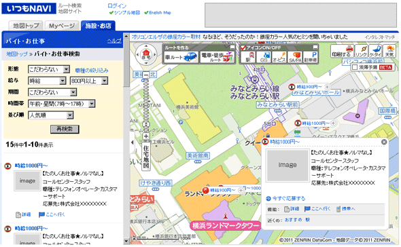The image size is (401, 247).
Task: Show オービス speed camera icons
Action: (279, 57)
